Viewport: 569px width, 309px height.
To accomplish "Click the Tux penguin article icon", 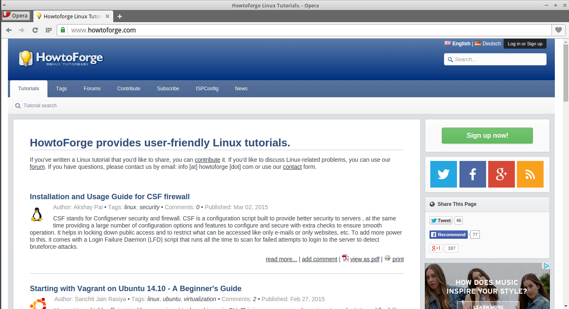I will 37,214.
